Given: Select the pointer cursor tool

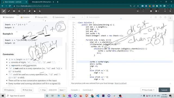Looking at the screenshot, I should [x=40, y=11].
